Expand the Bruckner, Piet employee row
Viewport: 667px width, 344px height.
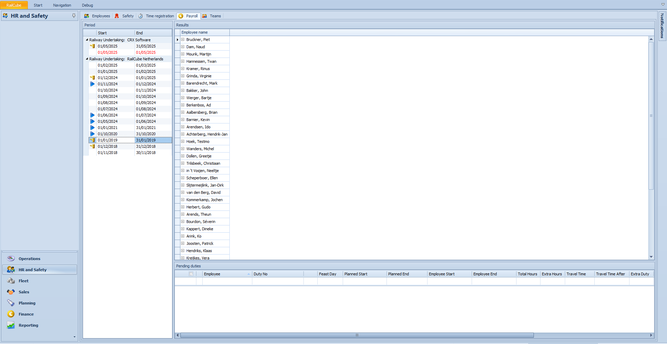[182, 40]
